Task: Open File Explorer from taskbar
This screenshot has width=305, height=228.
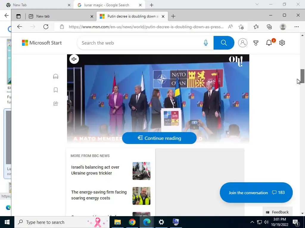Action: click(x=117, y=222)
